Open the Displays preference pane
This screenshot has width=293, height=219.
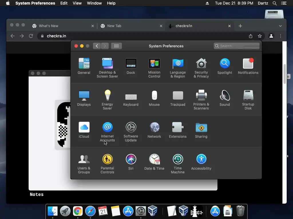[x=84, y=98]
